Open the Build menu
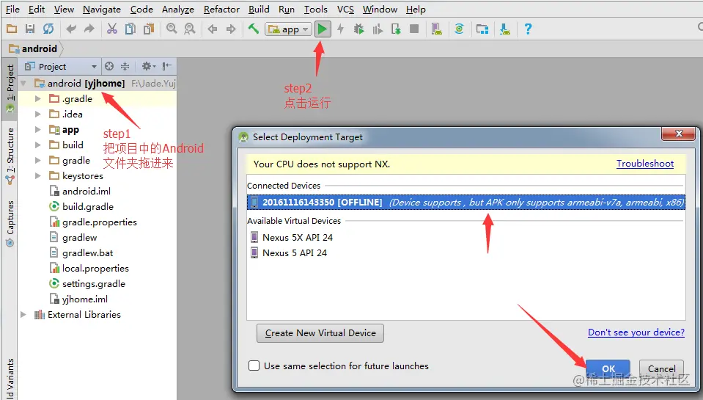This screenshot has width=703, height=400. (259, 10)
